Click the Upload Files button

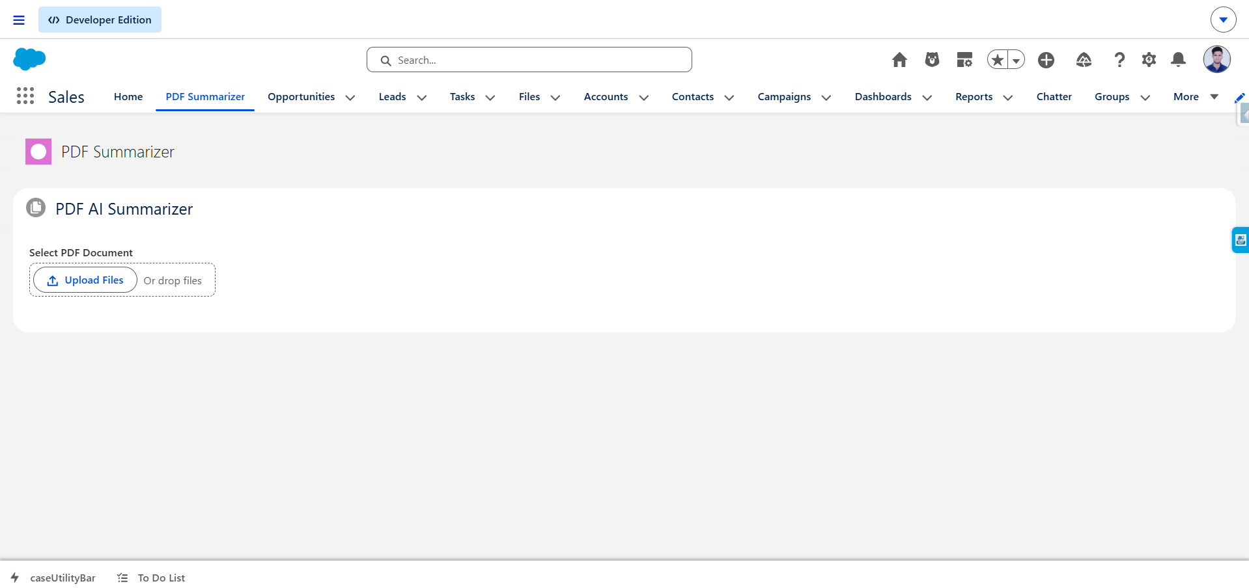(85, 280)
